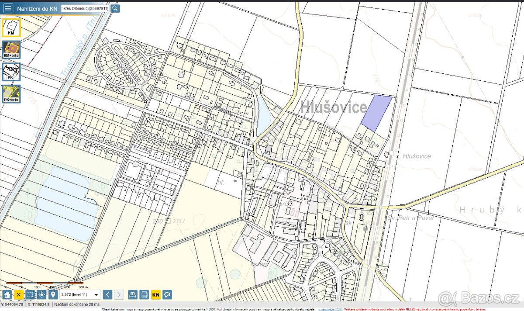The image size is (524, 311).
Task: Click the locate my position icon
Action: pyautogui.click(x=41, y=294)
